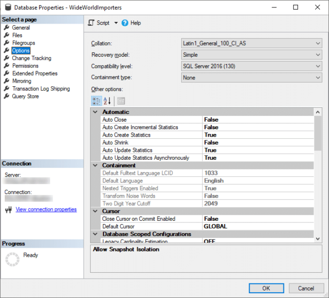The image size is (329, 298).
Task: Collapse Database Scoped Configurations category
Action: (x=95, y=234)
